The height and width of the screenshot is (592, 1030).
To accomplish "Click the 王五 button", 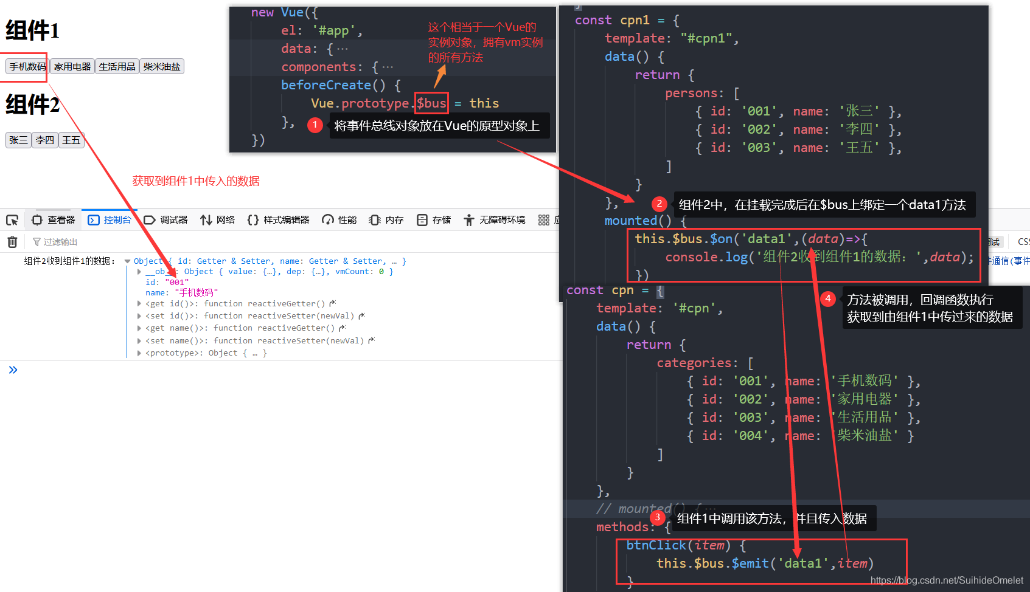I will [71, 140].
